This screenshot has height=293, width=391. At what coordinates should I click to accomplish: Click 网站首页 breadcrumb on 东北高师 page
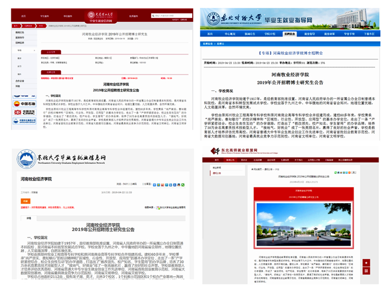pyautogui.click(x=257, y=169)
